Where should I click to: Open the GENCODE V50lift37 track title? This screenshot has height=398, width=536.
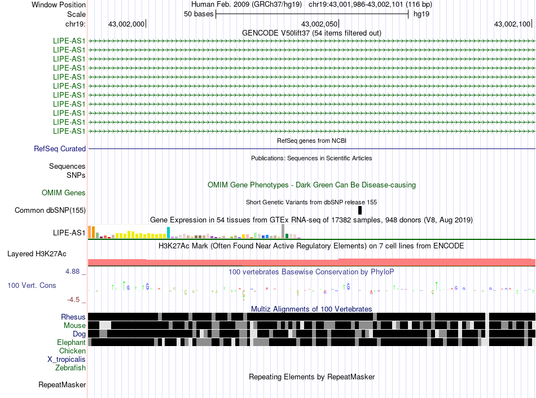pos(311,33)
